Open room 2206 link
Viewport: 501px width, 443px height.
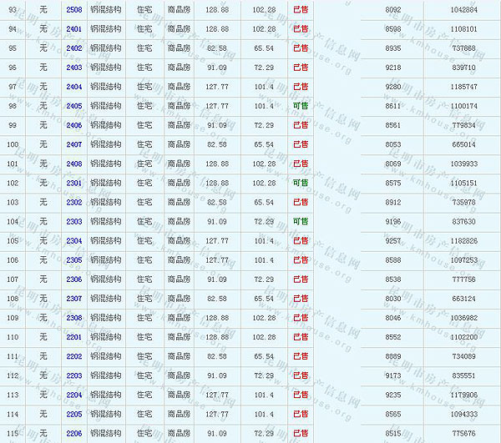[x=74, y=433]
